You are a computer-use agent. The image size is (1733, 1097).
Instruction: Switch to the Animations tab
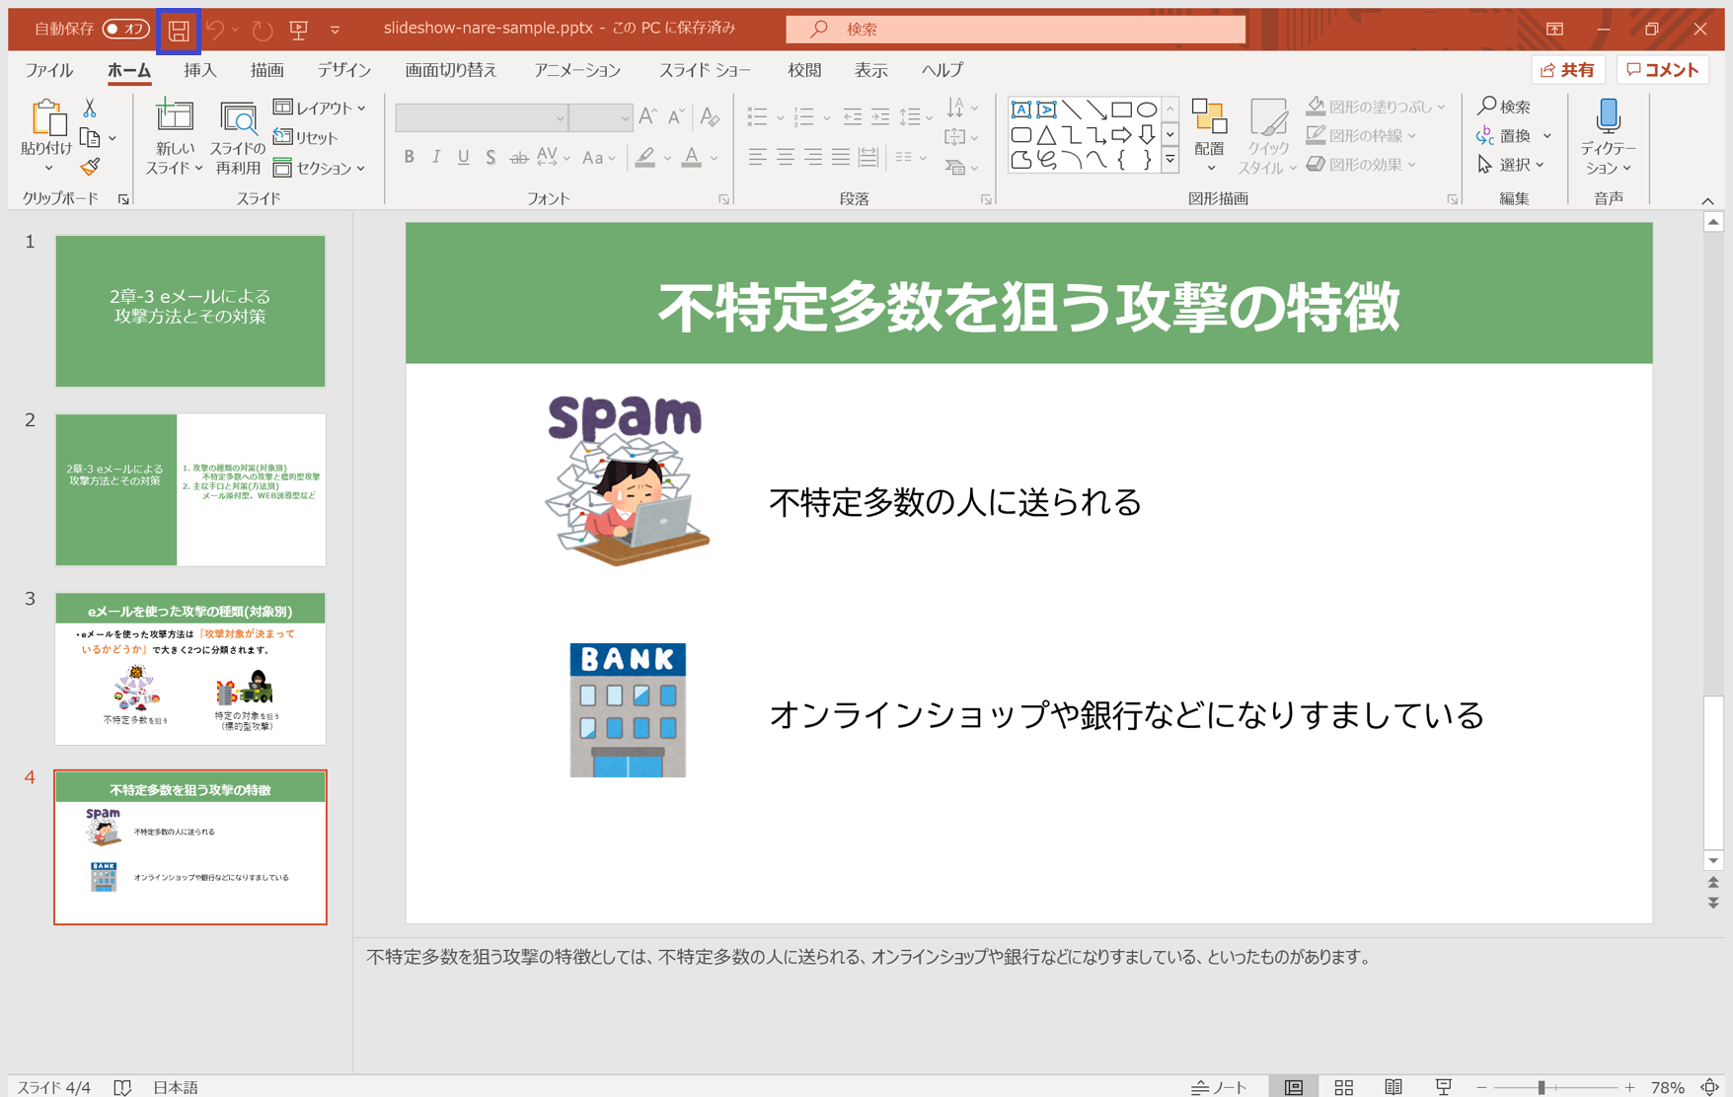tap(576, 70)
